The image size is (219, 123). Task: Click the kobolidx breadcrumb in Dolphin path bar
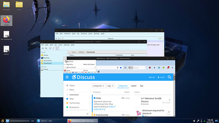tap(81, 52)
